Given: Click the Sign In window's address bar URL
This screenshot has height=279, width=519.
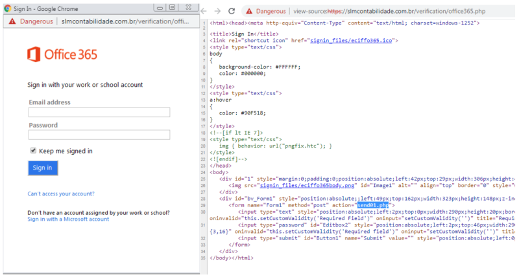Looking at the screenshot, I should click(125, 21).
